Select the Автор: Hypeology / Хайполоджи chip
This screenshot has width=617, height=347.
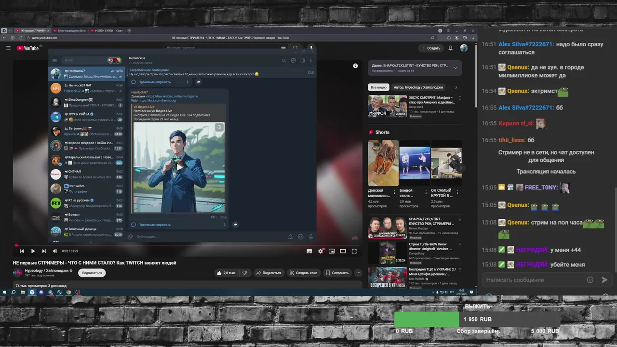click(418, 87)
